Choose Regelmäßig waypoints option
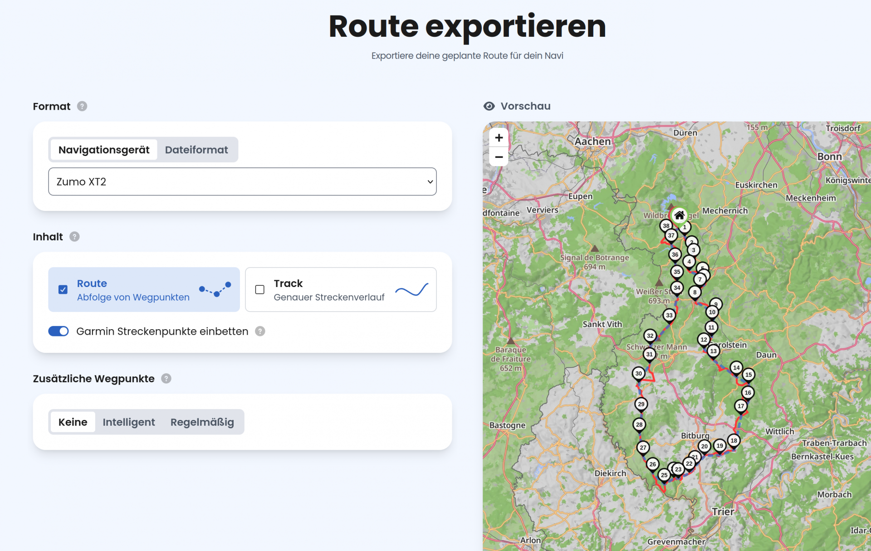 click(202, 422)
